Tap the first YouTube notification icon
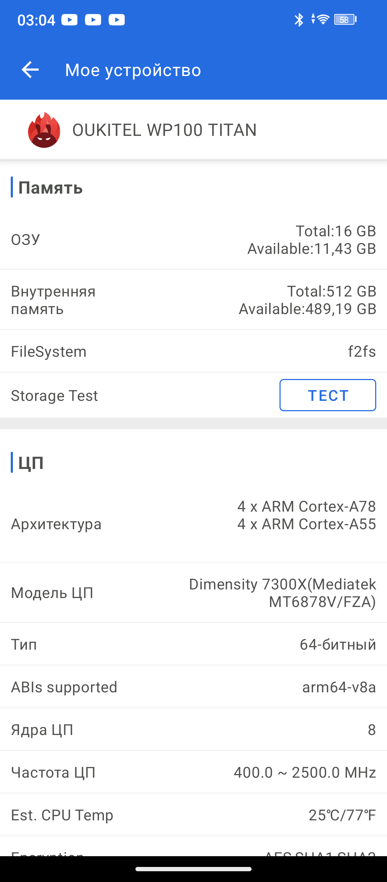The width and height of the screenshot is (387, 882). click(x=69, y=20)
